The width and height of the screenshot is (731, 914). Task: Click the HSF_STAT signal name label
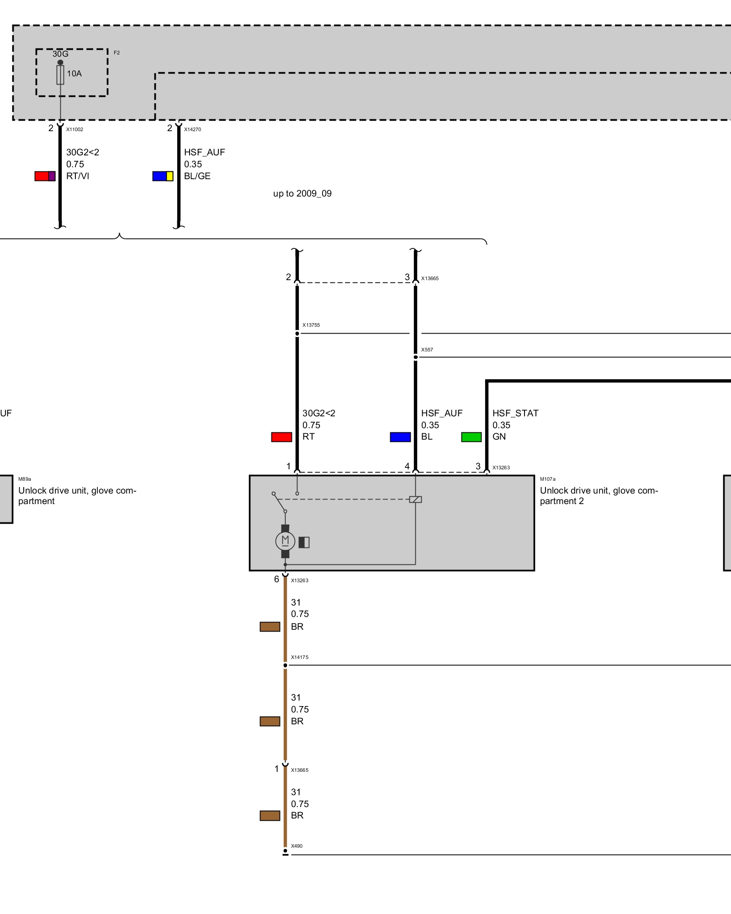point(515,414)
